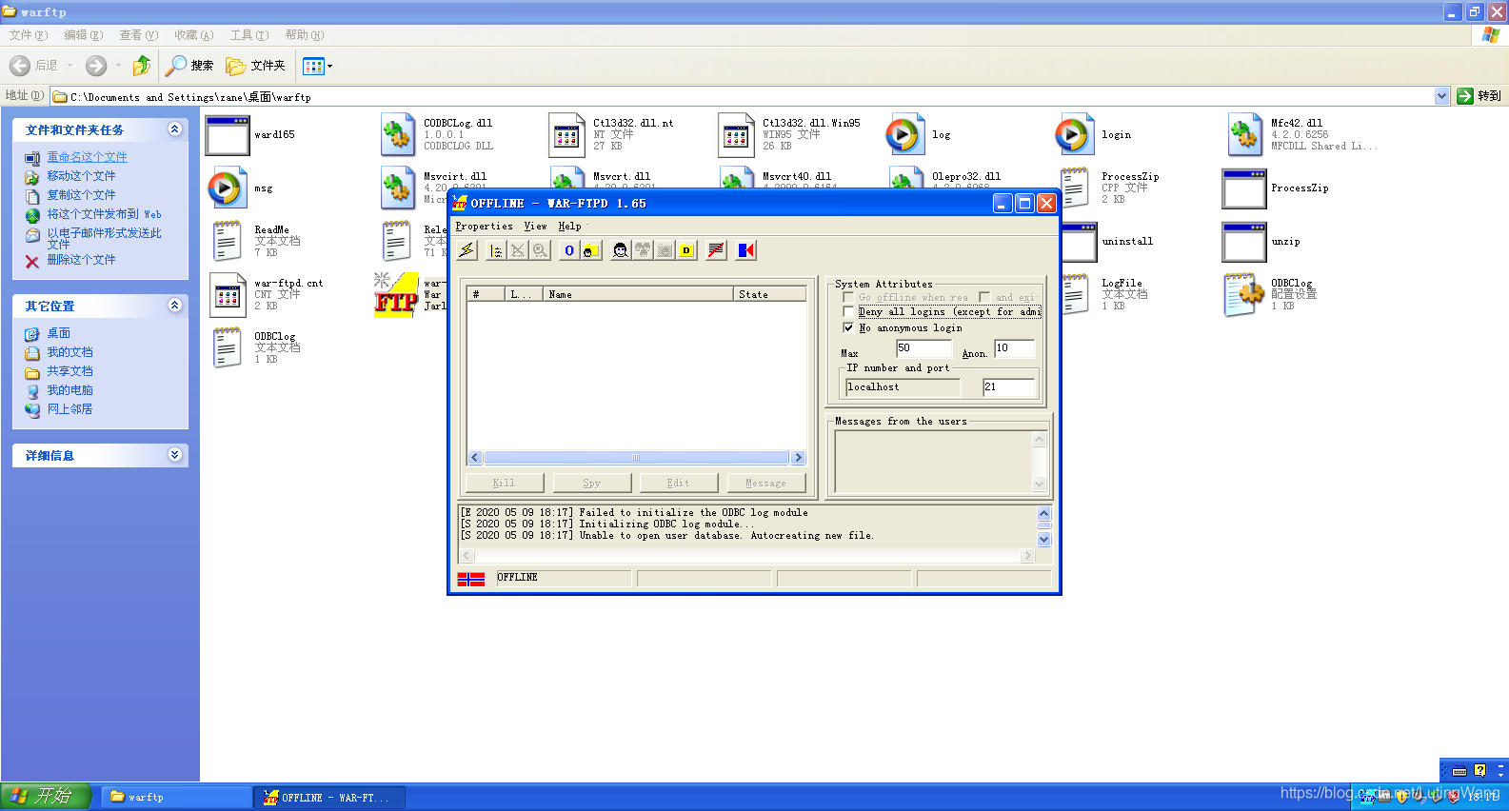1509x811 pixels.
Task: Click the ward165 application file icon
Action: (228, 135)
